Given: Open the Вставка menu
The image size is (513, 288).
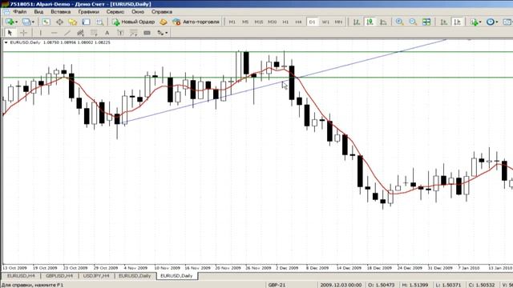Looking at the screenshot, I should click(61, 12).
